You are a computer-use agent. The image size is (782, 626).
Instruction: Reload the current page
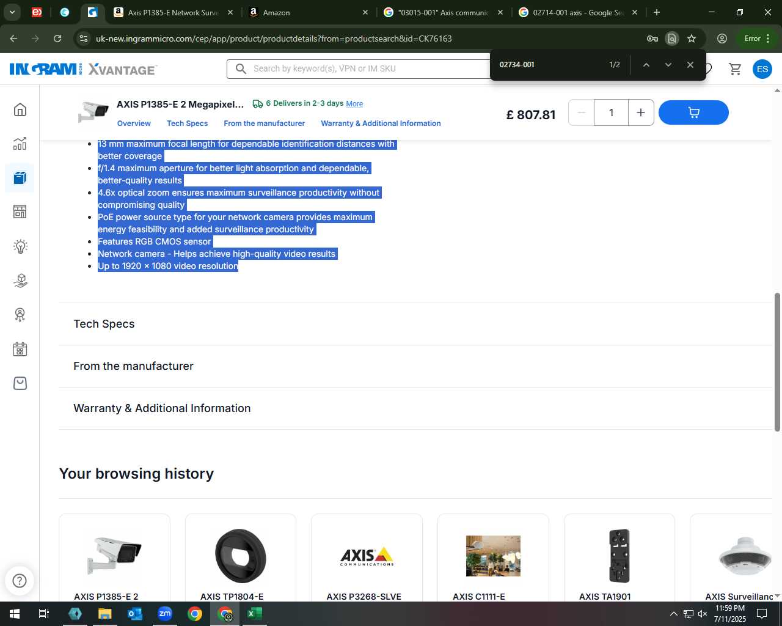pyautogui.click(x=57, y=39)
